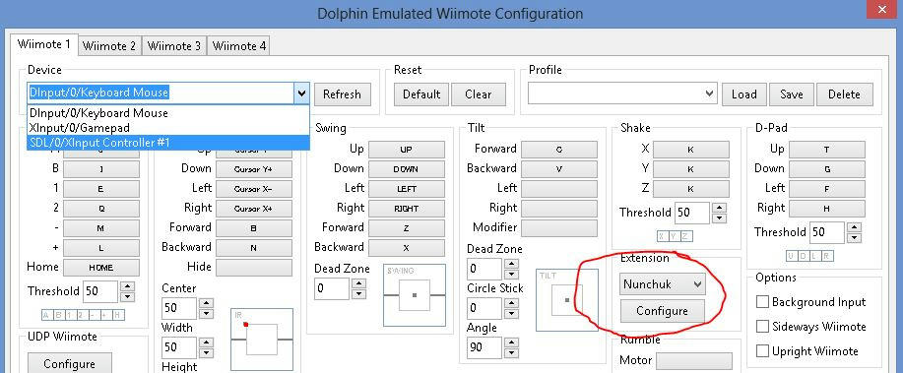Remap Swing Up button
The height and width of the screenshot is (373, 903).
point(407,150)
